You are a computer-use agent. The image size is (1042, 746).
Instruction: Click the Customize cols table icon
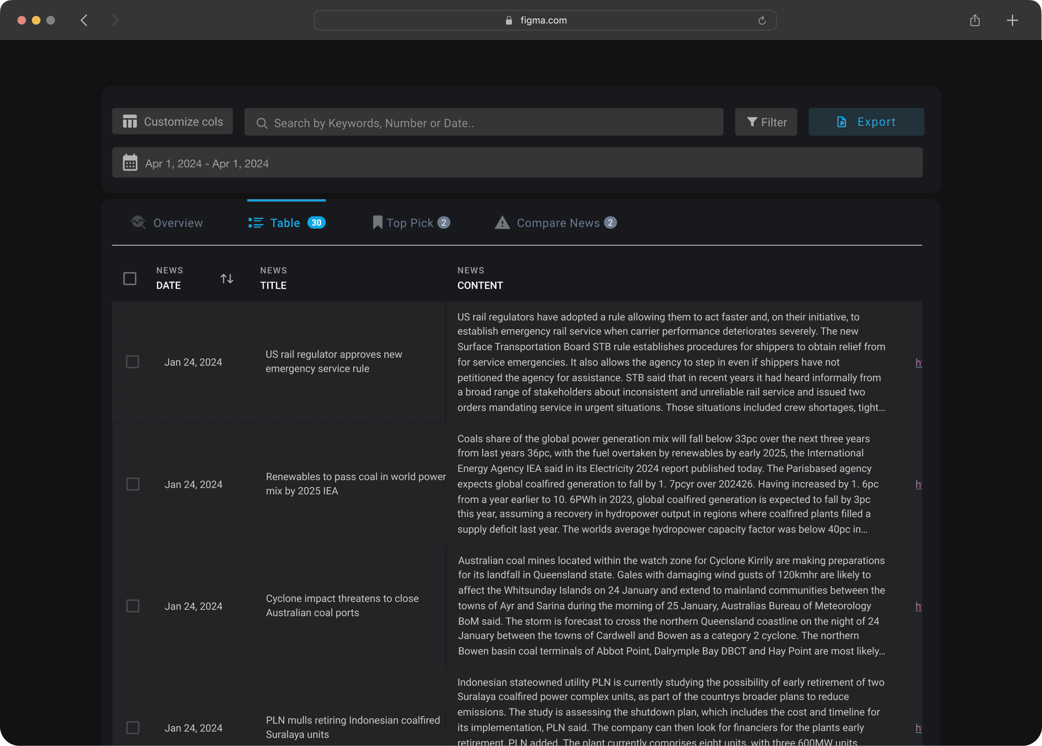pyautogui.click(x=130, y=122)
